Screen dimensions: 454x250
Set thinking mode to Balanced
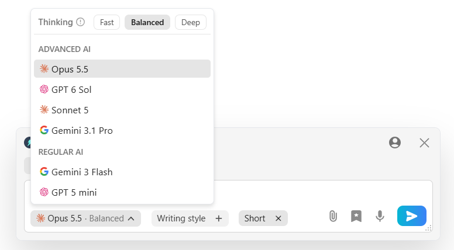coord(147,22)
